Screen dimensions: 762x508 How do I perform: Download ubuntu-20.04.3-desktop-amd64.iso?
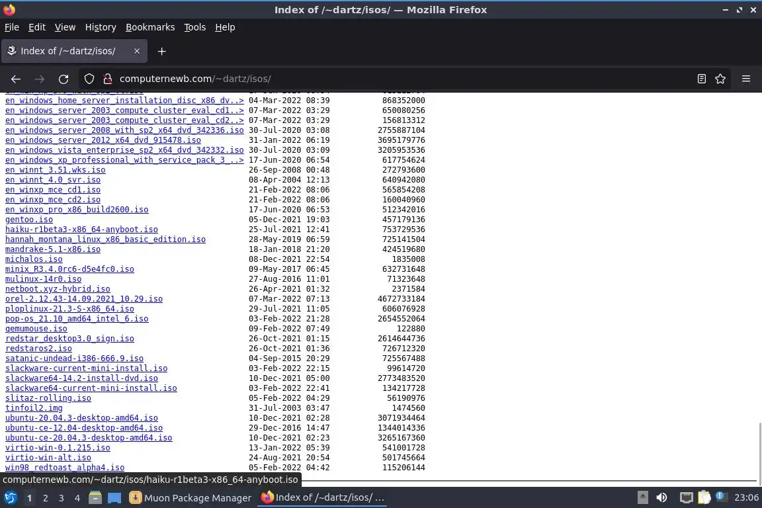pyautogui.click(x=81, y=418)
